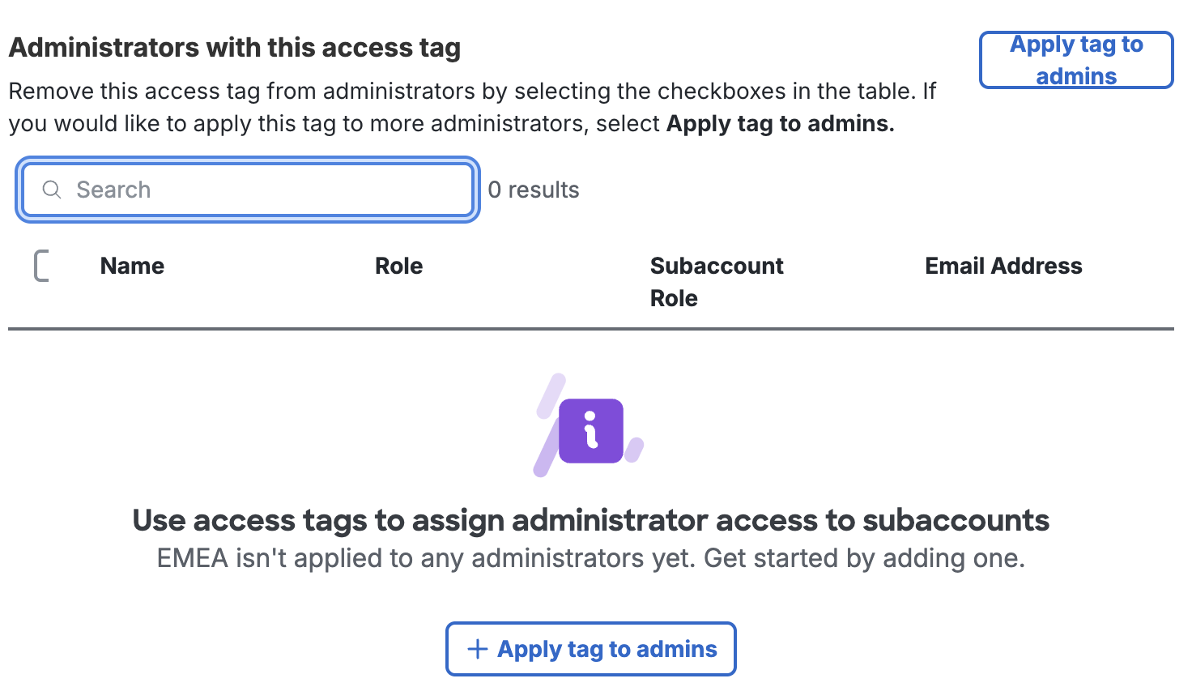Click the search icon to focus searching
Image resolution: width=1192 pixels, height=687 pixels.
coord(52,190)
